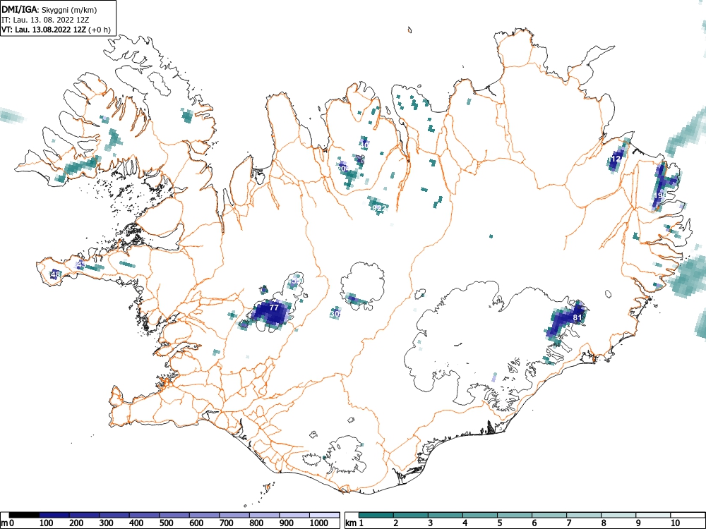This screenshot has height=529, width=706.
Task: Click the 4–5 km teal legend swatch
Action: point(480,515)
